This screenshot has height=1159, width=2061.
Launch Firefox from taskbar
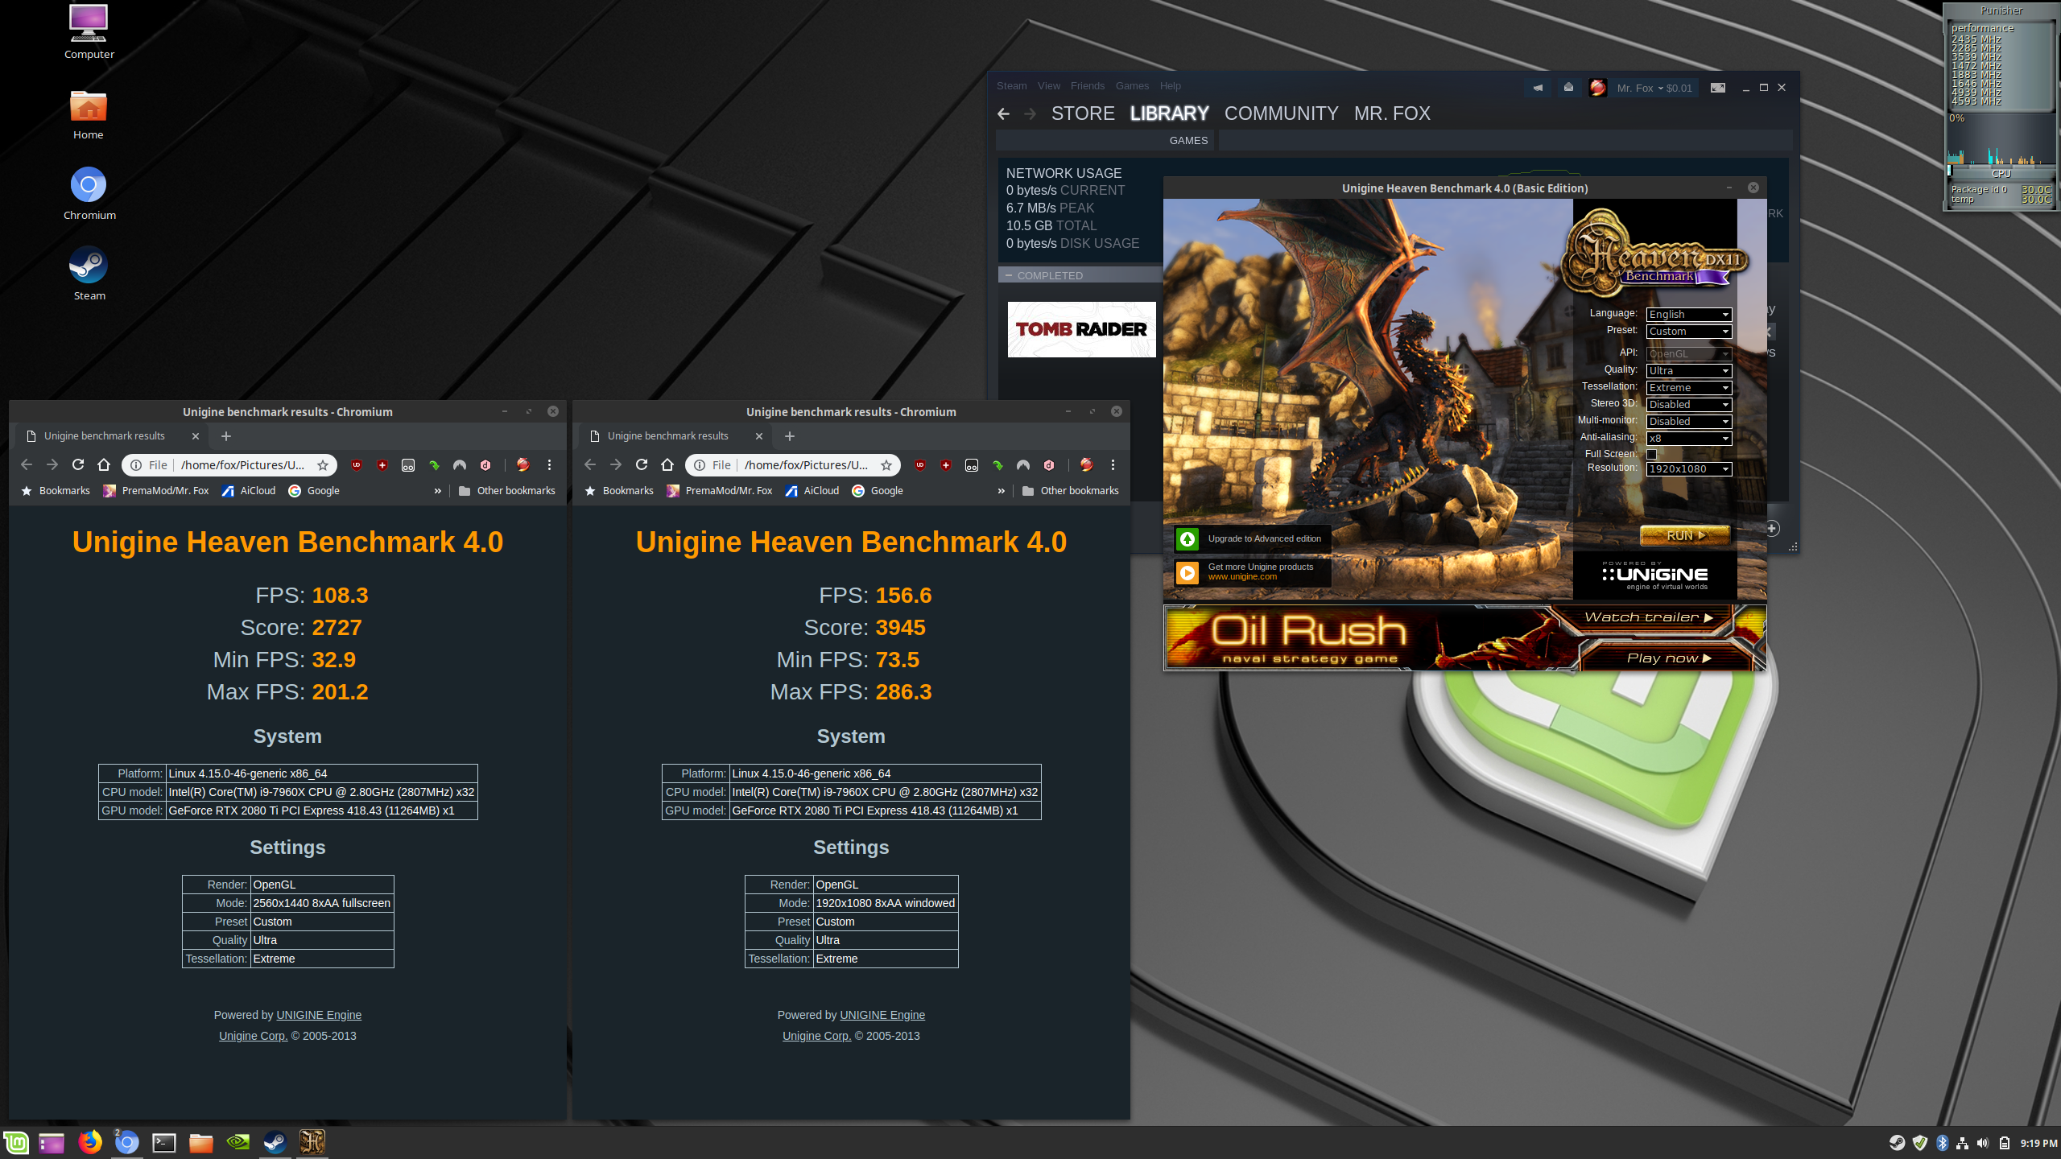pos(90,1142)
